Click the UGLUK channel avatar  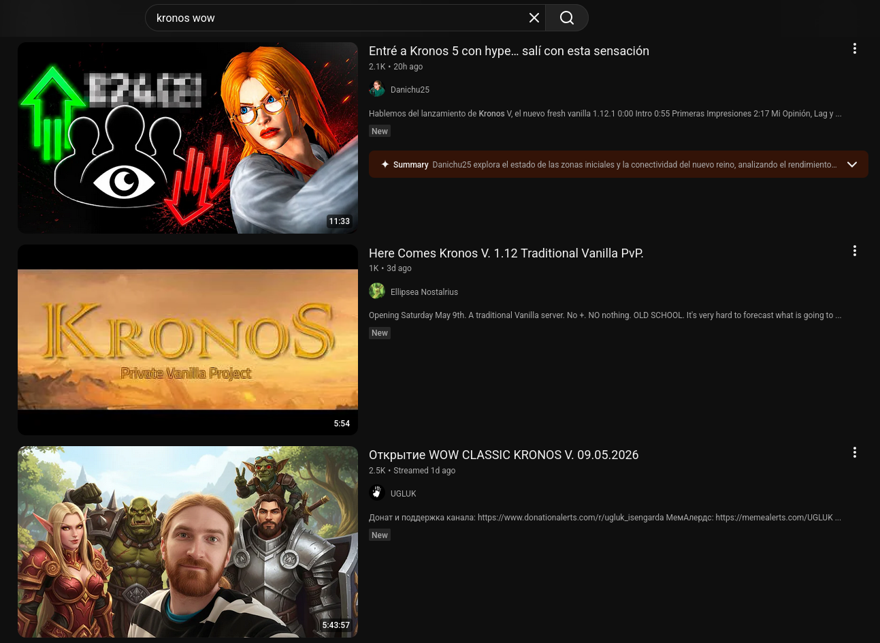377,492
